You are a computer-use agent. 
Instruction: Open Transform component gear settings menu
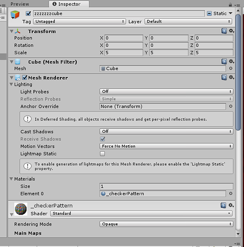coord(231,31)
